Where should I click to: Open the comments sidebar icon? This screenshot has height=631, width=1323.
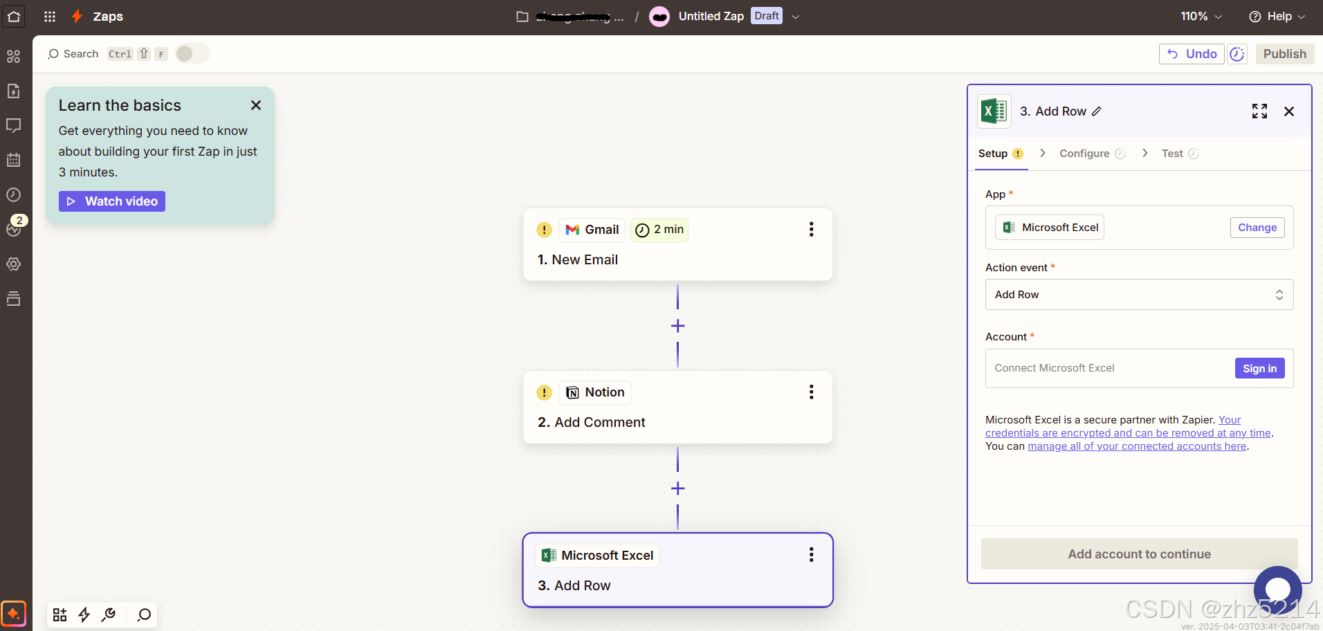click(x=14, y=125)
